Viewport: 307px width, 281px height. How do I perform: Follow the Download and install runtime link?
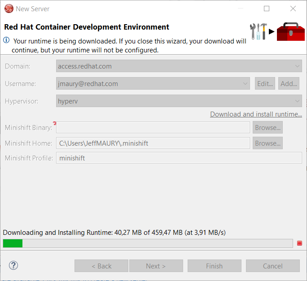point(256,114)
